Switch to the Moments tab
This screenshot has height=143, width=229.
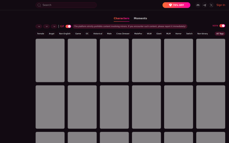tap(140, 18)
